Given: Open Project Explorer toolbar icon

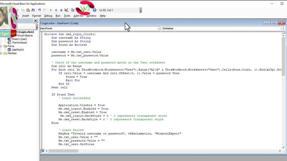Looking at the screenshot, I should 73,10.
